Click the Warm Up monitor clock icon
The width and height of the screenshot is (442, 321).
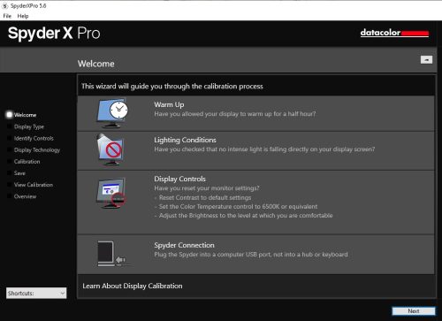click(112, 113)
